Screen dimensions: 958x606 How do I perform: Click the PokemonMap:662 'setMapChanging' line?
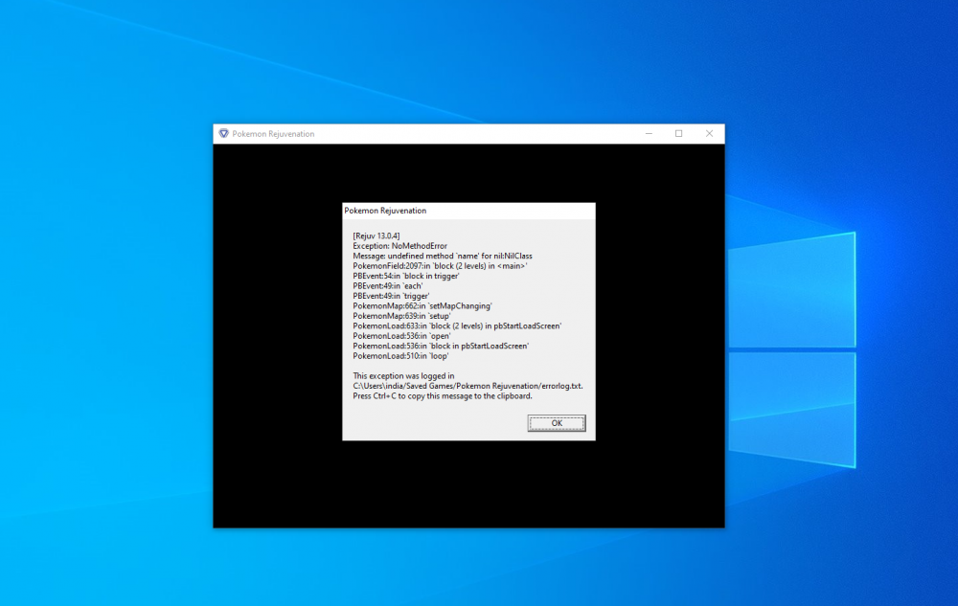click(x=422, y=306)
